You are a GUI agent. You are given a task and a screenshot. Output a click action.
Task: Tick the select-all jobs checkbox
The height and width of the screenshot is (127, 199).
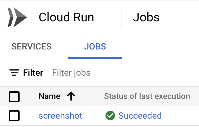click(14, 96)
